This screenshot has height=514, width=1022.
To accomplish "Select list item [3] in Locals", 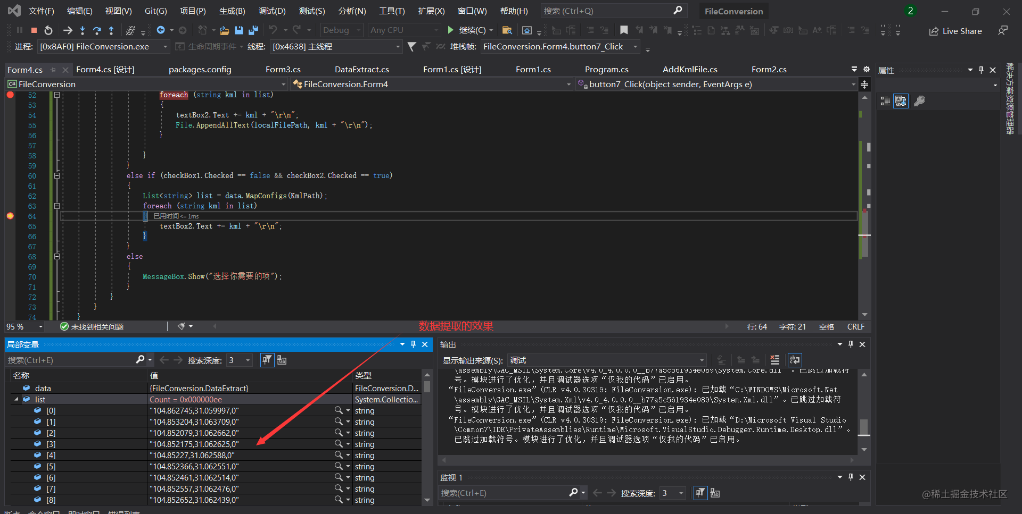I will point(216,444).
